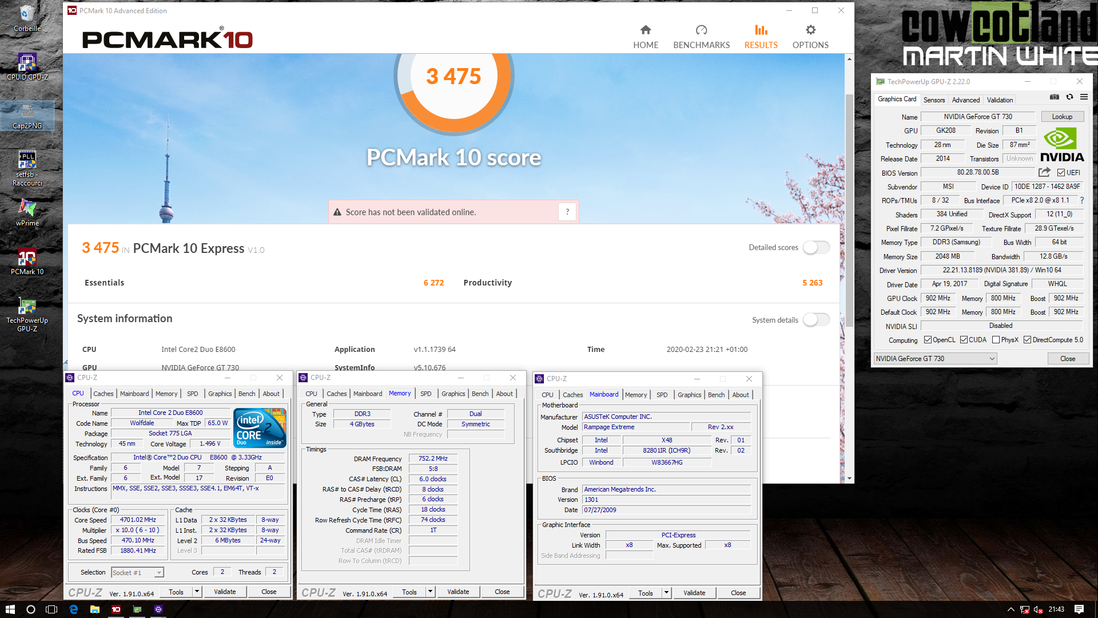The width and height of the screenshot is (1098, 618).
Task: Click GPU-Z screenshot camera icon
Action: coord(1055,97)
